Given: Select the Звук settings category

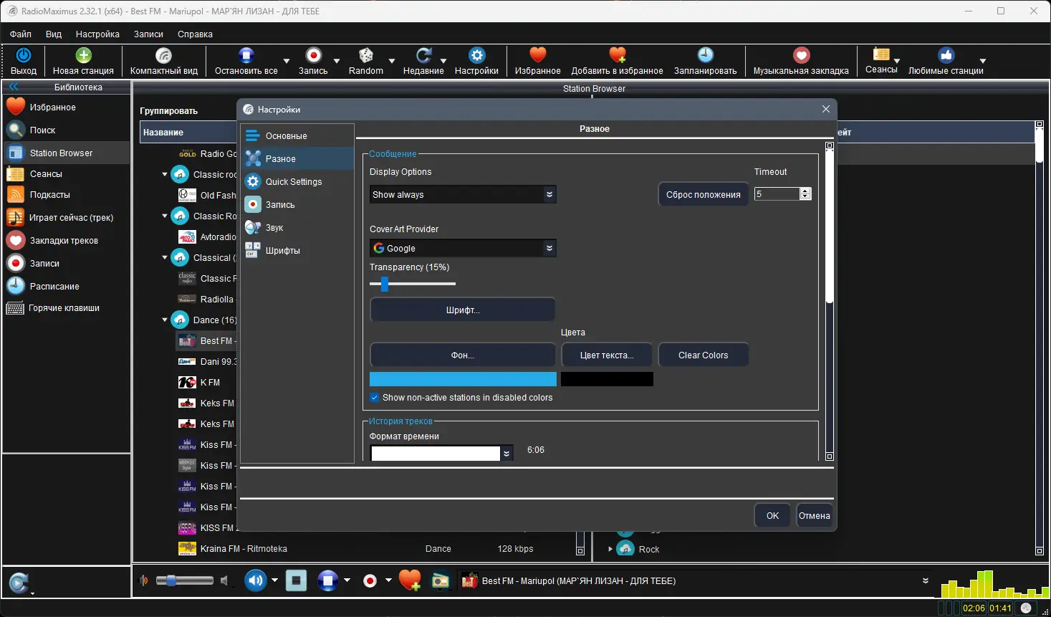Looking at the screenshot, I should tap(276, 227).
